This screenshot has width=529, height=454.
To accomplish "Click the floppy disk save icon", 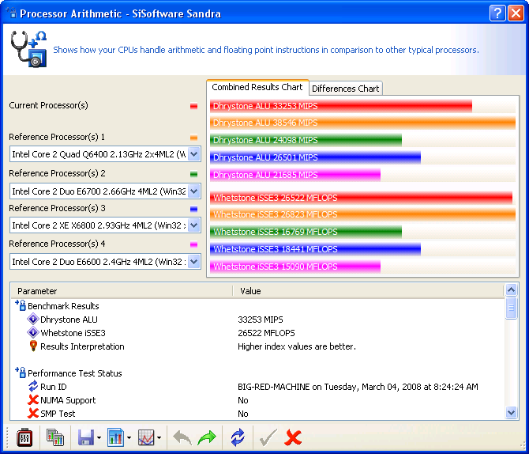I will [x=86, y=437].
